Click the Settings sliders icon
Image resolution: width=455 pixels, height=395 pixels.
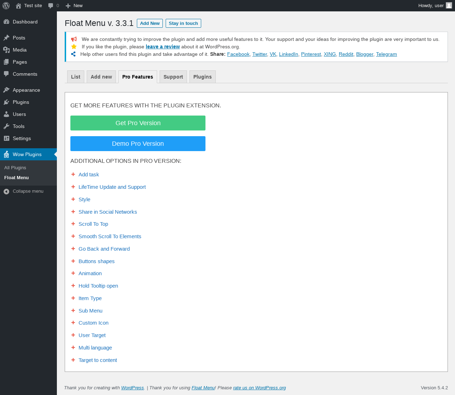[6, 138]
